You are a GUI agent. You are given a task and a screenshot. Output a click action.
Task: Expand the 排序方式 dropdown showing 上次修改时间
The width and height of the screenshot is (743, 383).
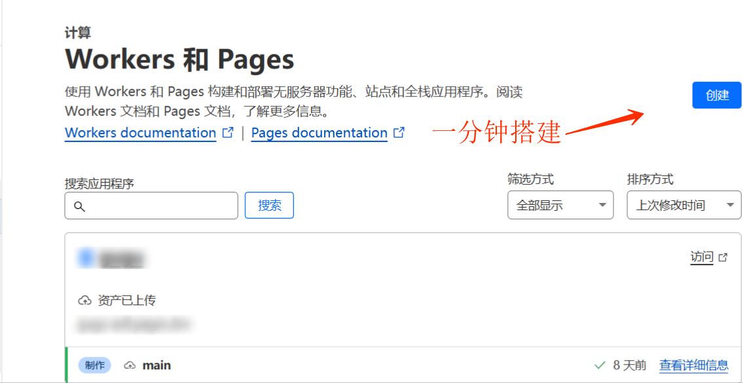click(x=683, y=205)
